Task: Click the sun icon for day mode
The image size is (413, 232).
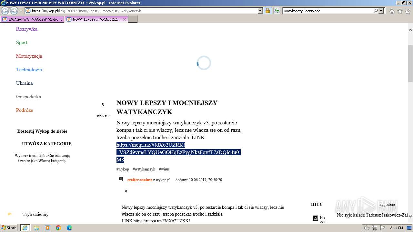Action: click(10, 214)
